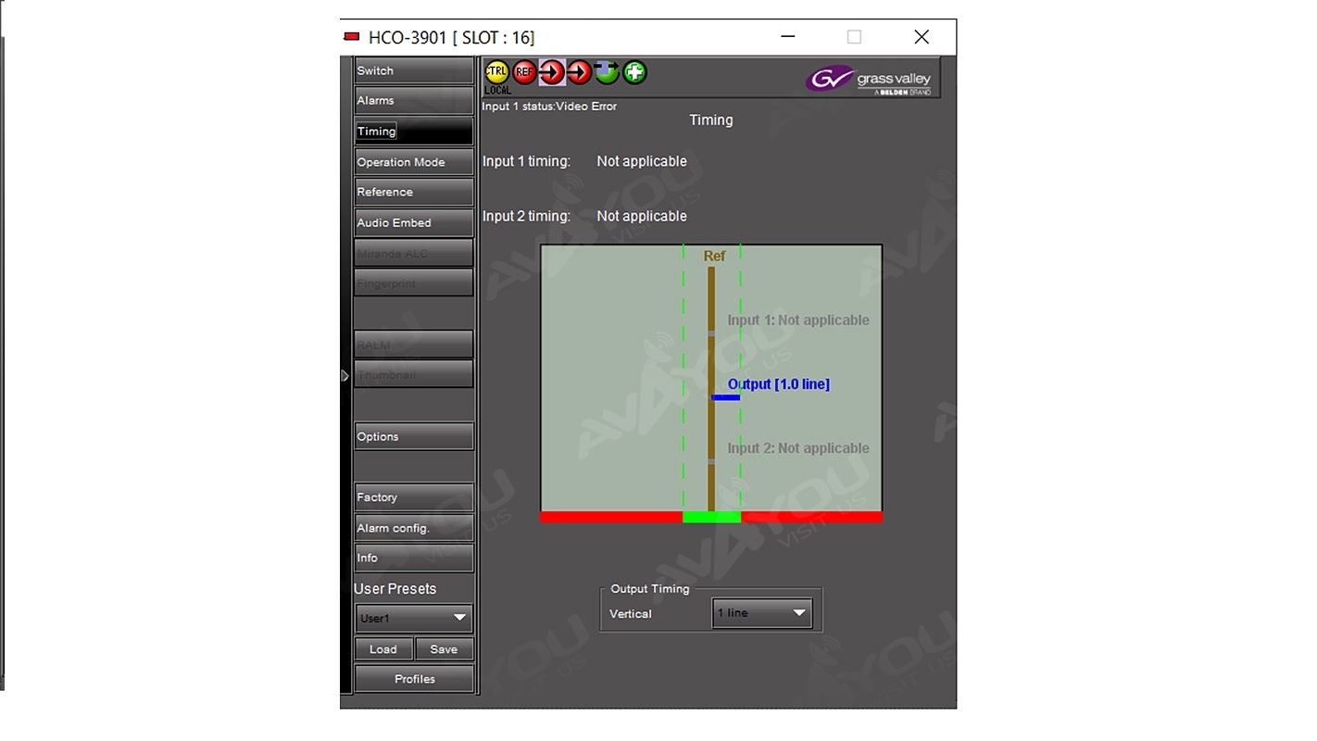
Task: Select the Operation Mode panel
Action: [x=414, y=162]
